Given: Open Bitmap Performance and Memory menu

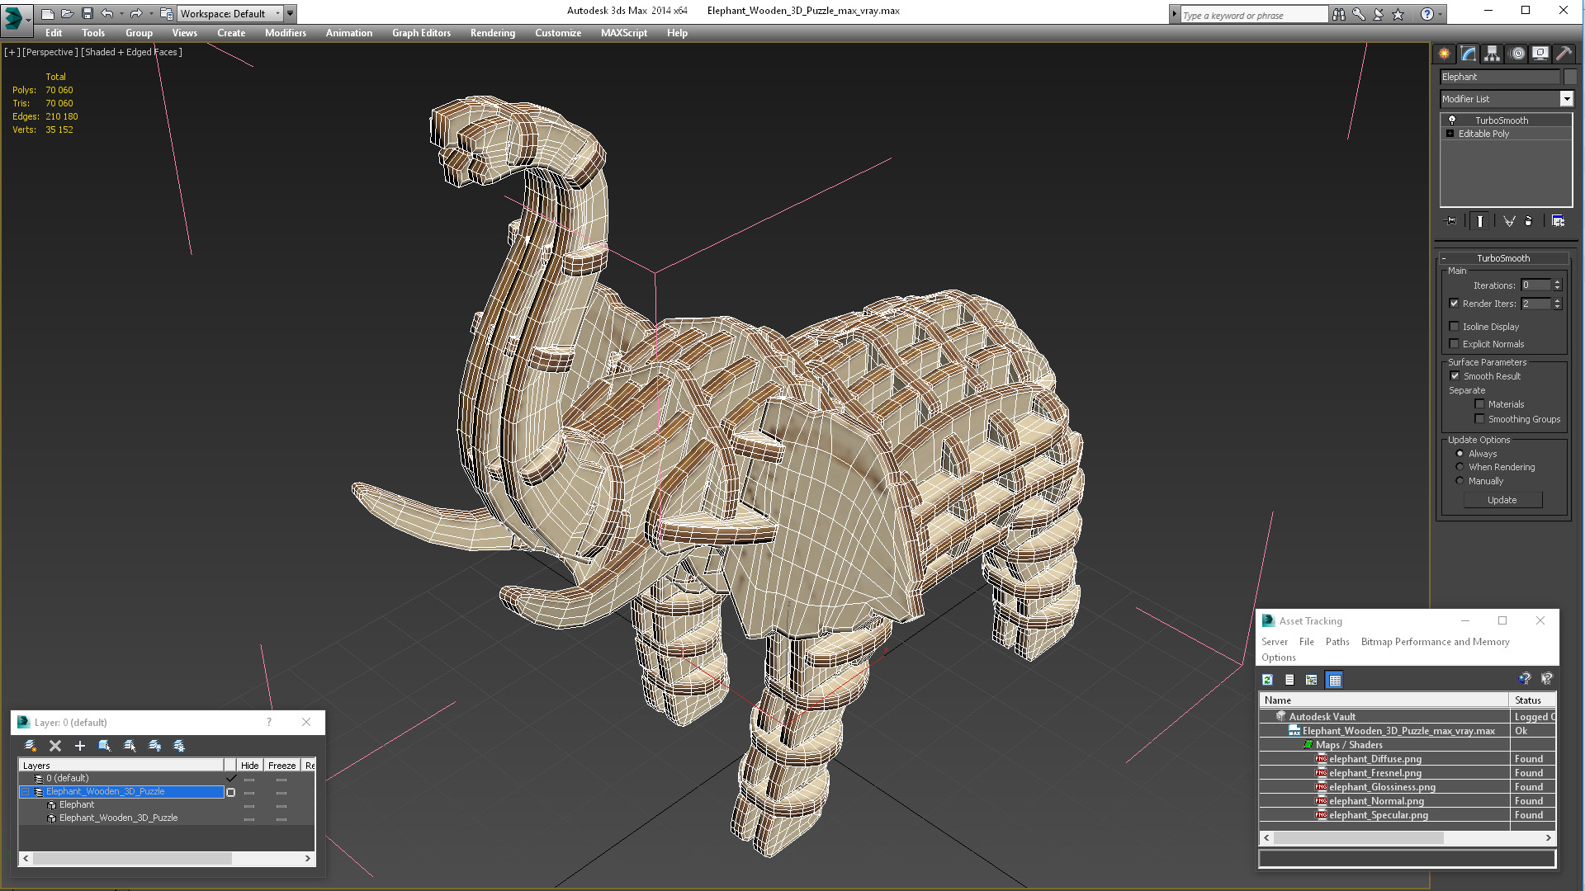Looking at the screenshot, I should 1435,642.
